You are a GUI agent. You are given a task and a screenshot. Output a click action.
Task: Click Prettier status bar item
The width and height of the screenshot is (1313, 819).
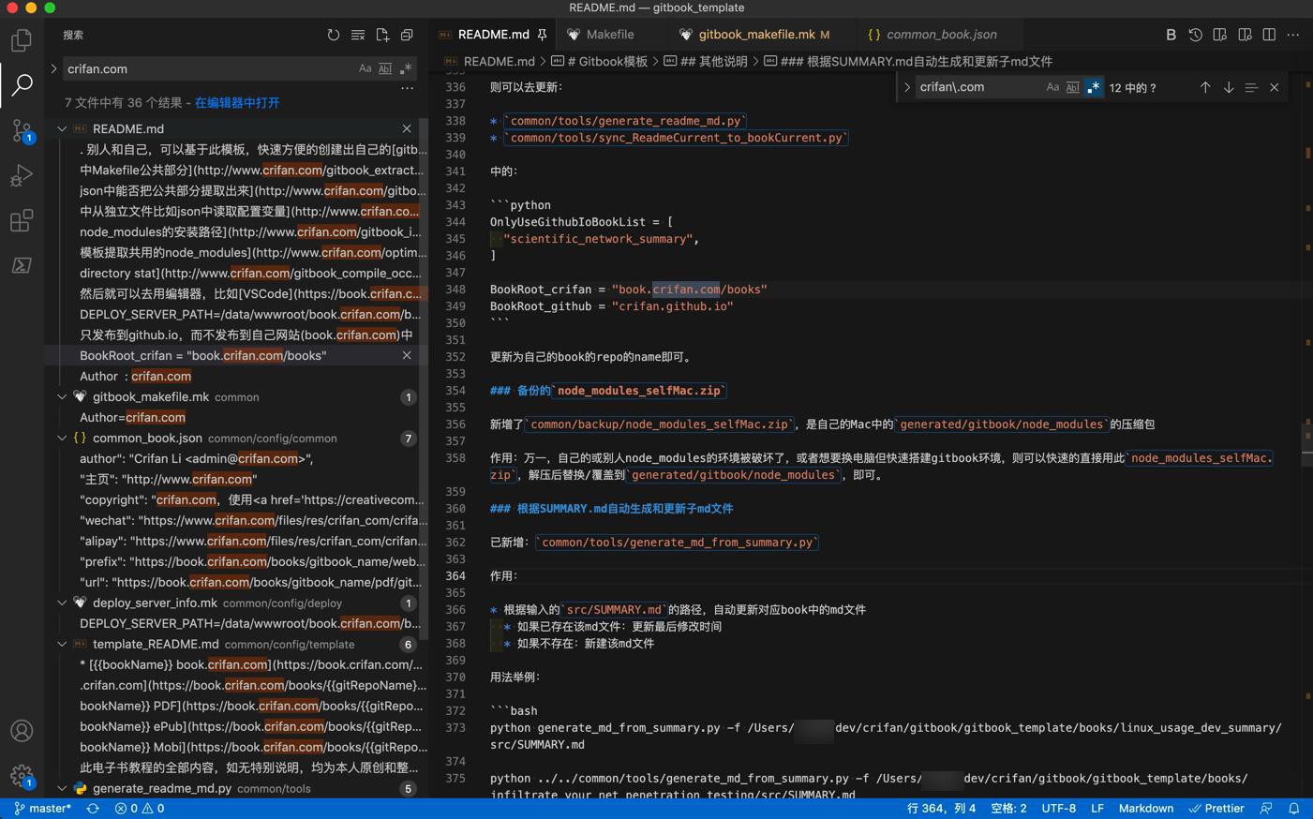click(x=1216, y=808)
